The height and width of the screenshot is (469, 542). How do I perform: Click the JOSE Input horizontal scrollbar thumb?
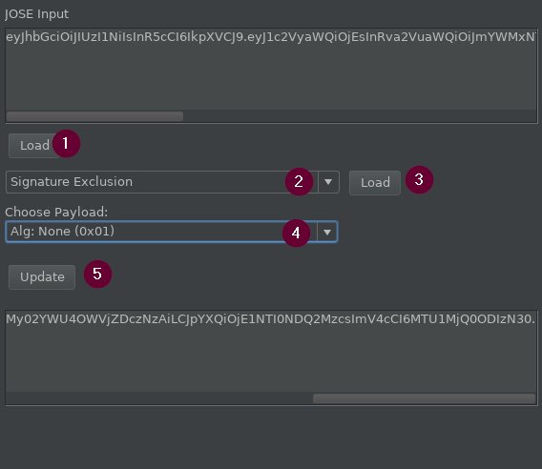click(x=94, y=116)
